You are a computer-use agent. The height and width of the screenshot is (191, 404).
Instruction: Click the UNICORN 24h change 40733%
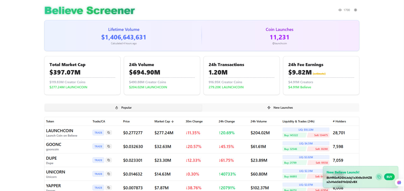[228, 174]
